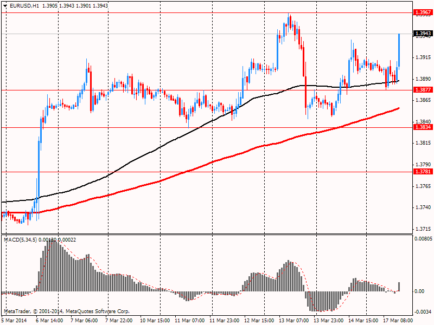Screen dimensions: 434x325
Task: Click the MACD -0.0034 scale value
Action: 423,312
